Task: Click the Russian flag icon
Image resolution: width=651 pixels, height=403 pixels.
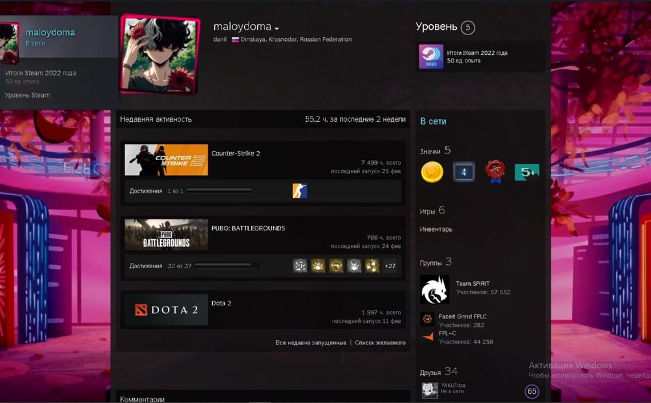Action: point(236,40)
